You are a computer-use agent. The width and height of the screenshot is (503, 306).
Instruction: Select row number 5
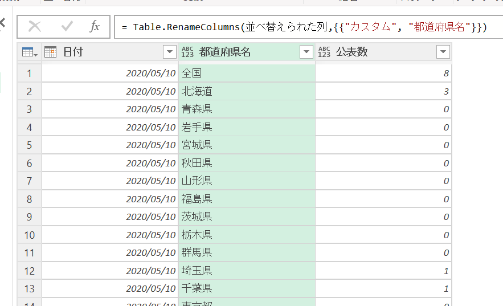click(29, 145)
